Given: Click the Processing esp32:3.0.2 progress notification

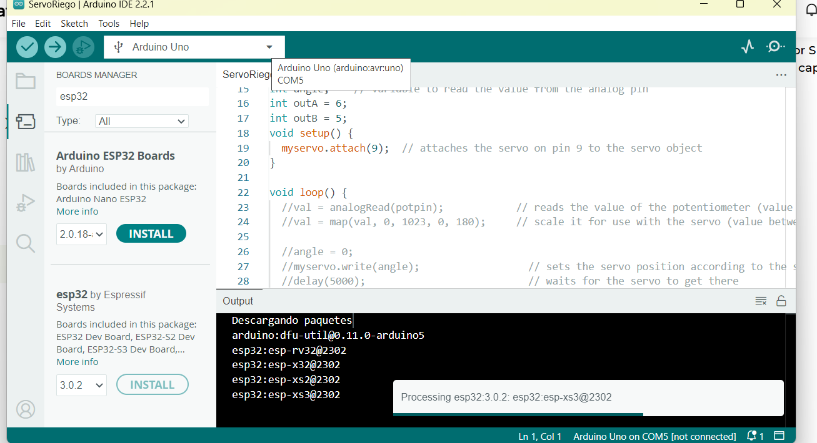Looking at the screenshot, I should click(x=588, y=397).
